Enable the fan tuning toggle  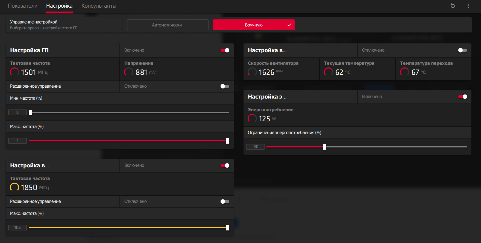point(462,50)
